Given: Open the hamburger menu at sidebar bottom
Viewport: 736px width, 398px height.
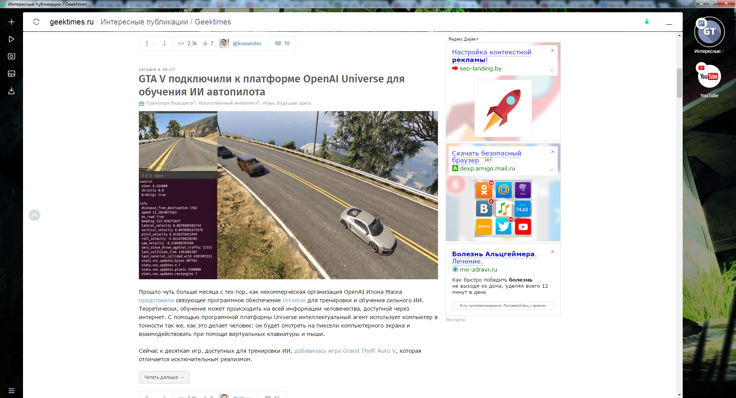Looking at the screenshot, I should [x=11, y=391].
